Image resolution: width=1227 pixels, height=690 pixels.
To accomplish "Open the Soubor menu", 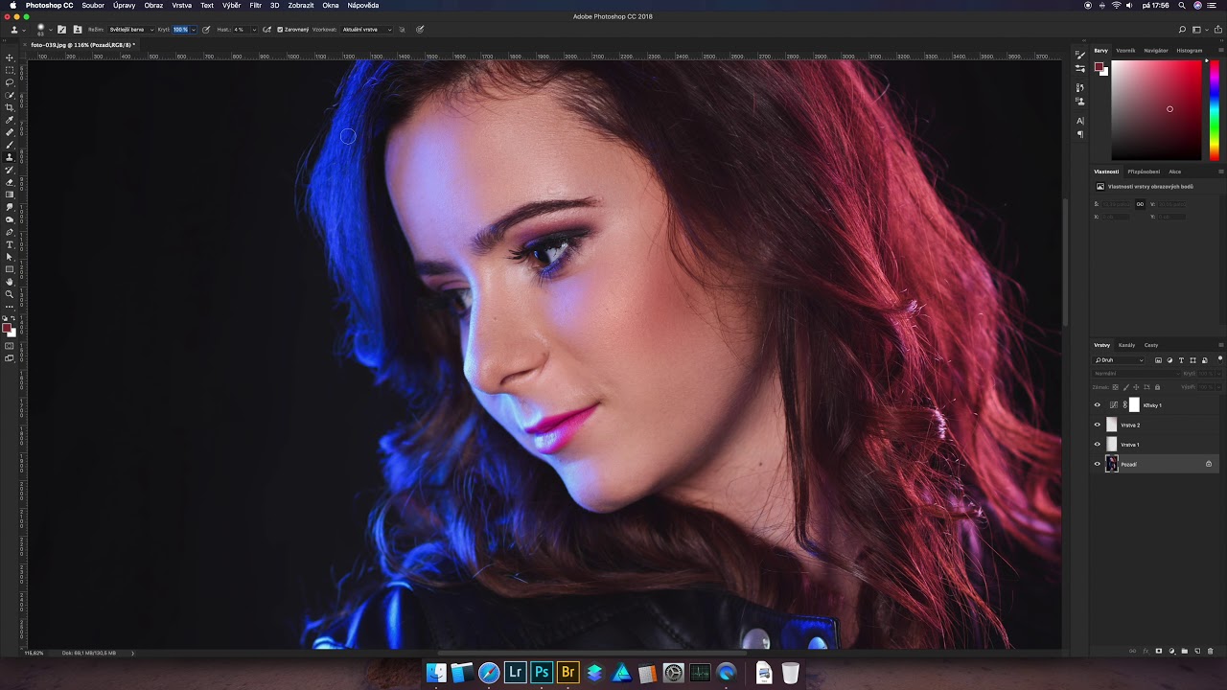I will tap(93, 5).
